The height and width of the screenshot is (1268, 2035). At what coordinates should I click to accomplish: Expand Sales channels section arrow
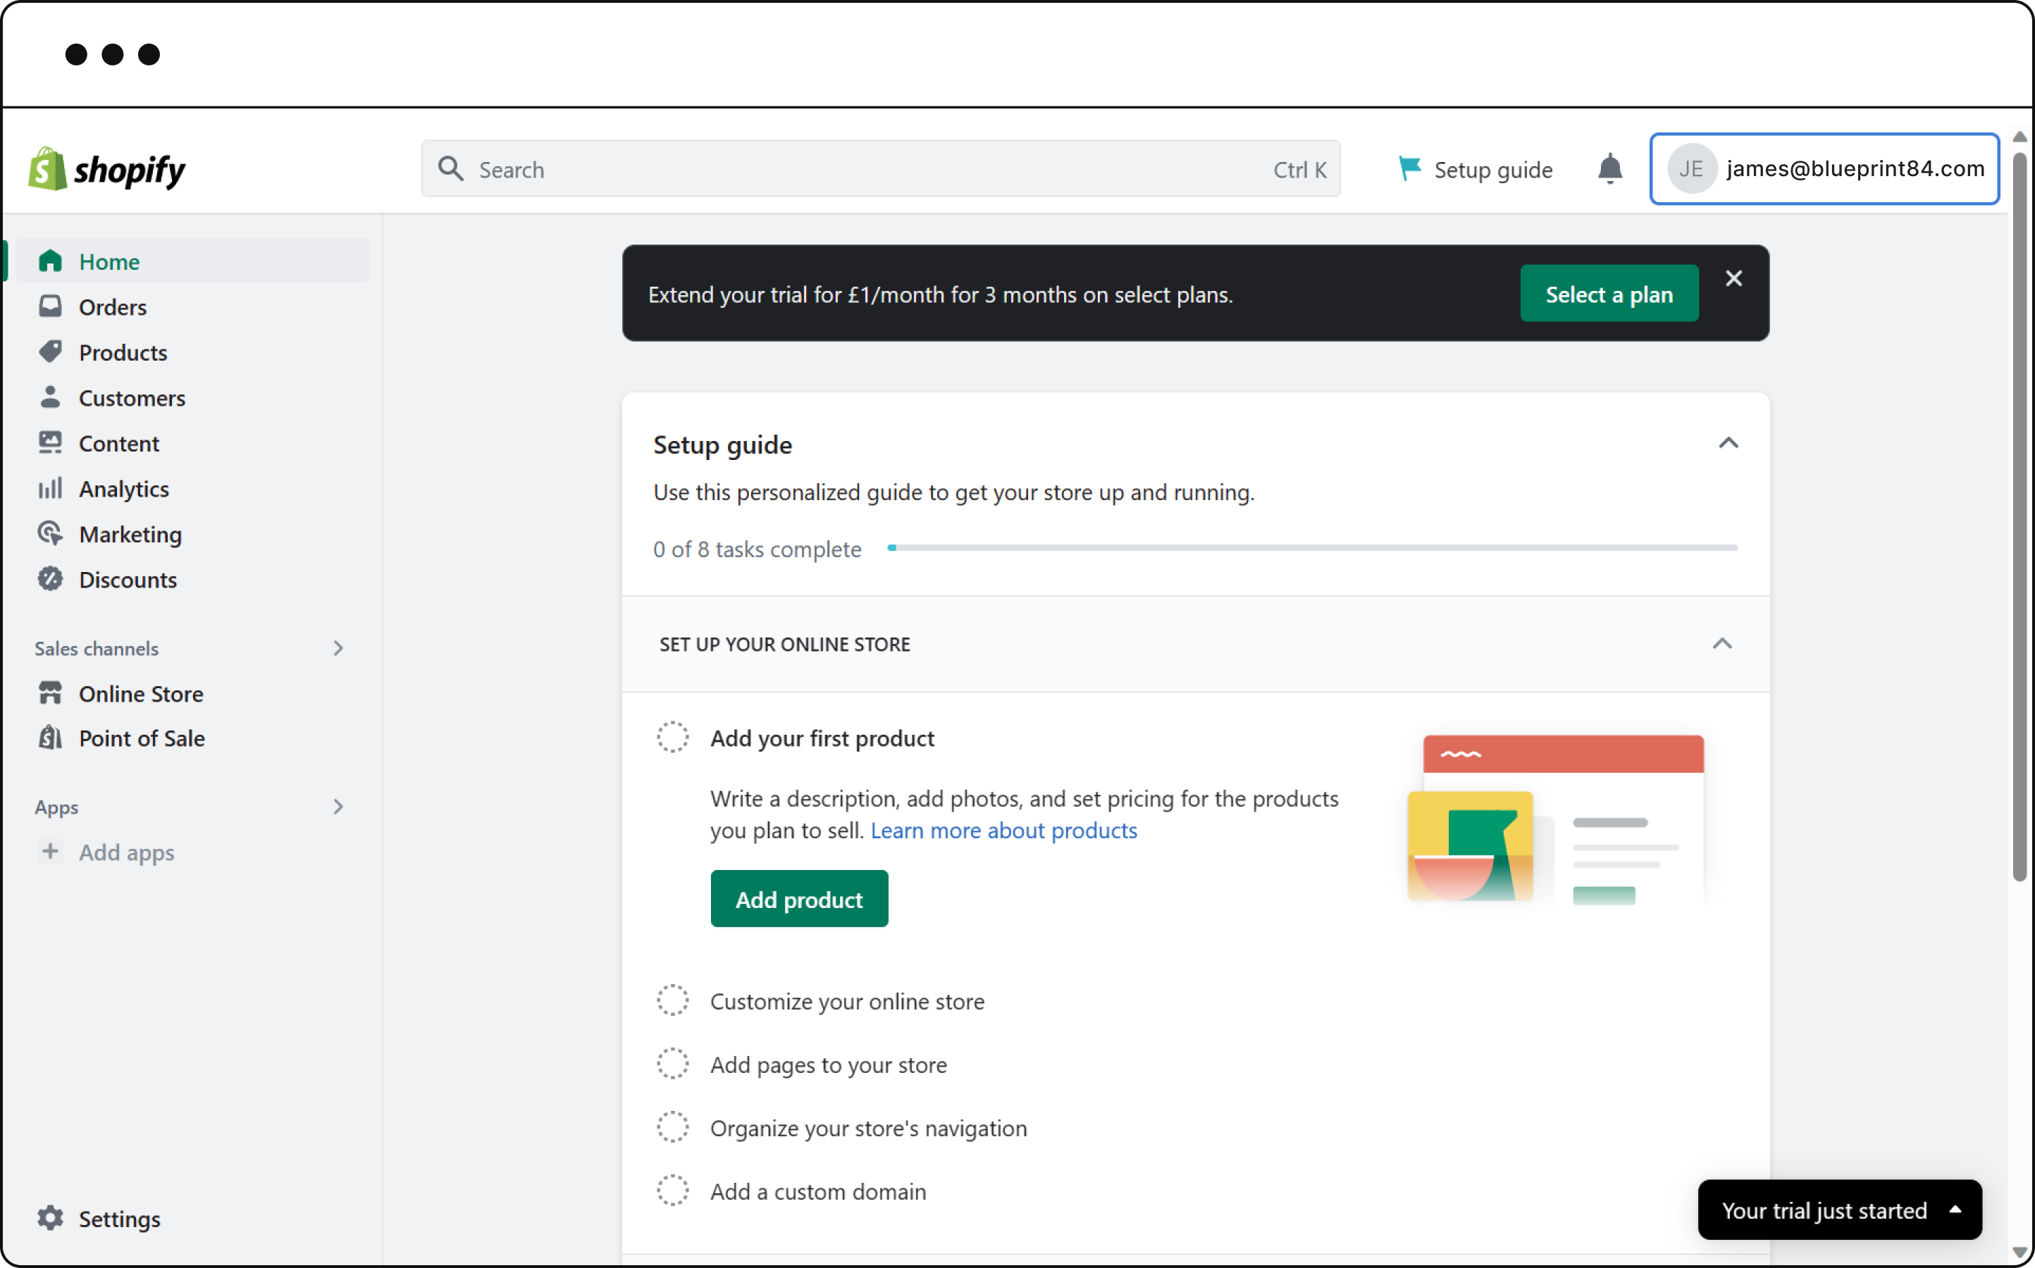click(x=338, y=647)
